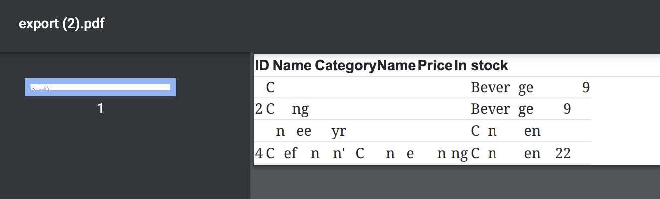Click the "C n en" category in the third row
Image resolution: width=660 pixels, height=199 pixels.
[x=505, y=131]
